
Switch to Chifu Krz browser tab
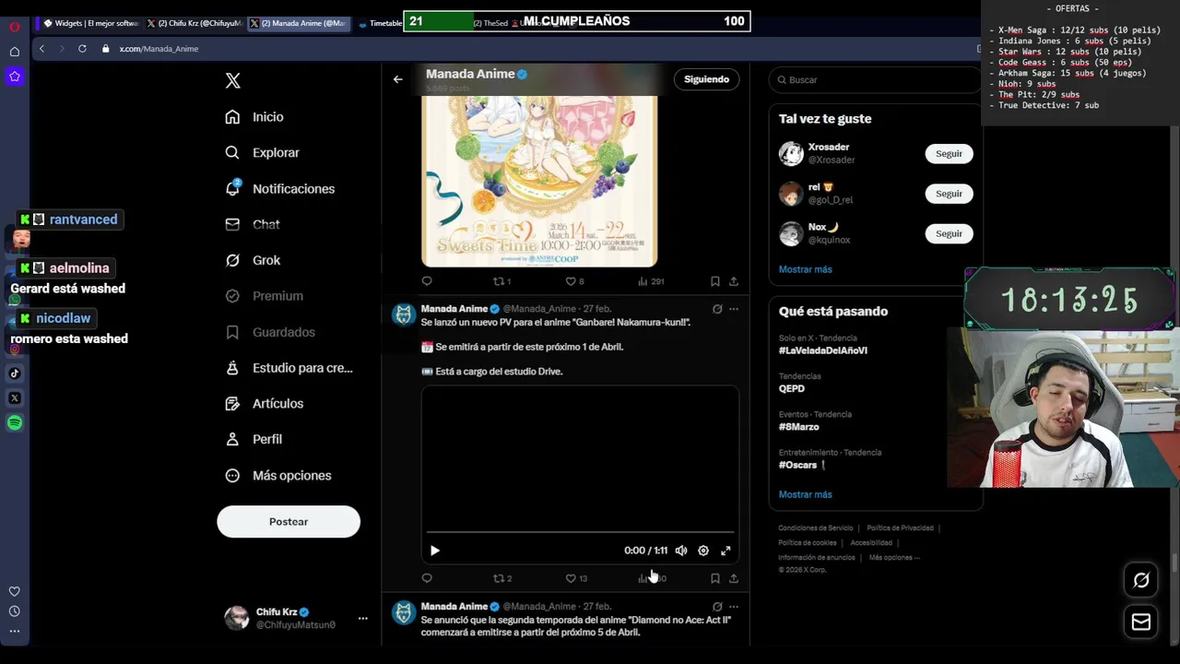tap(195, 23)
